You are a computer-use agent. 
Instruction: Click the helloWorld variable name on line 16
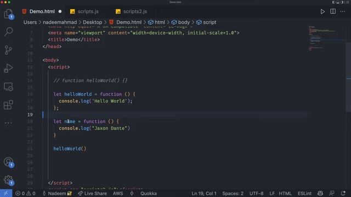[x=78, y=94]
